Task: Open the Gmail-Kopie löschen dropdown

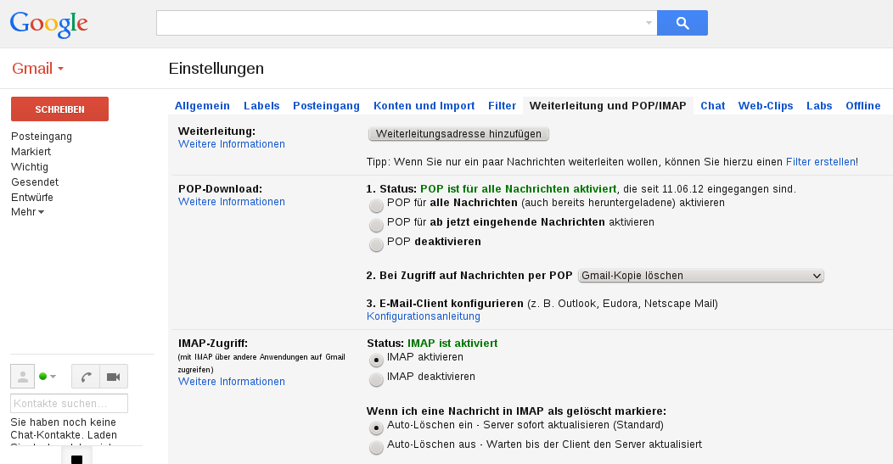Action: [700, 276]
